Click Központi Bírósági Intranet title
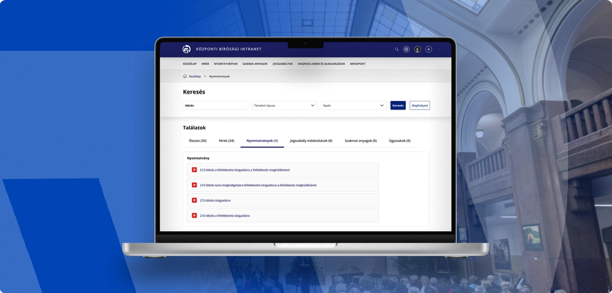 point(229,49)
